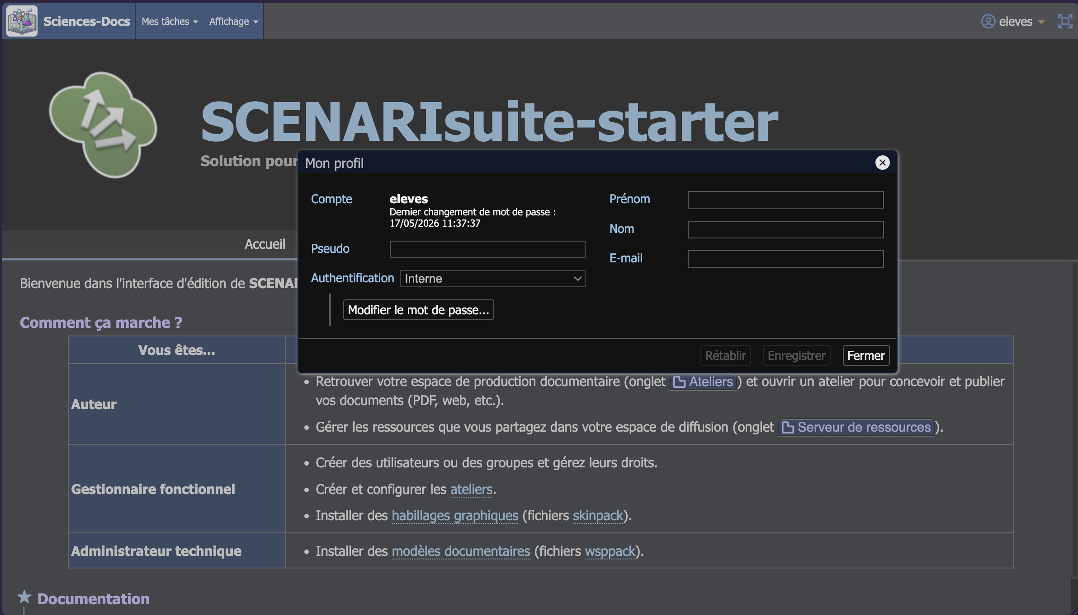Close the Mon profil dialog
This screenshot has width=1078, height=615.
pos(882,163)
